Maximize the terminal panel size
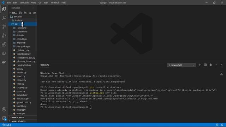The image size is (226, 127). [216, 65]
